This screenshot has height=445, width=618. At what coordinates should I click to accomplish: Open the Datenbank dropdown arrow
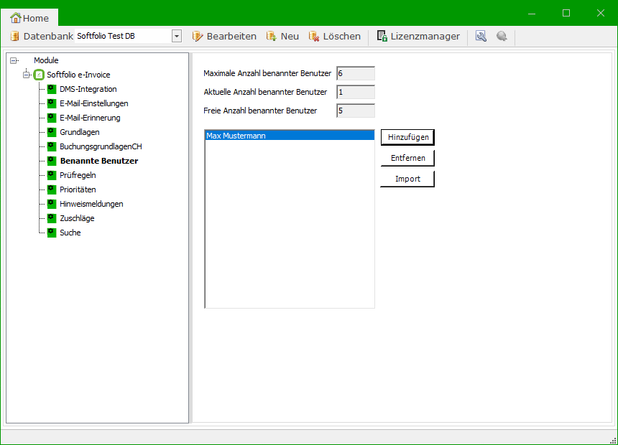[177, 36]
